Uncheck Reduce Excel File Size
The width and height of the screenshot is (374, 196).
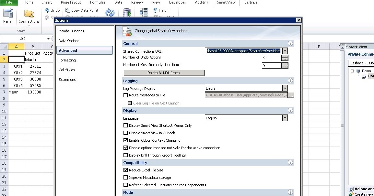point(125,170)
